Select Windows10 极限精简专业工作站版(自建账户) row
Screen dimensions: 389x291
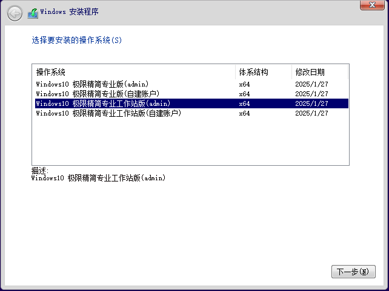(x=191, y=113)
